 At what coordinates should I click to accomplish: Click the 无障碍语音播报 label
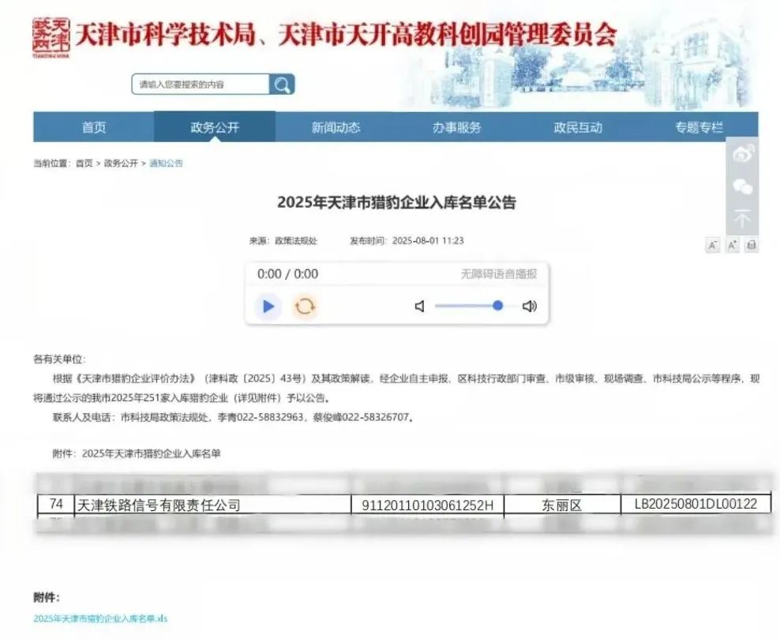[x=498, y=274]
